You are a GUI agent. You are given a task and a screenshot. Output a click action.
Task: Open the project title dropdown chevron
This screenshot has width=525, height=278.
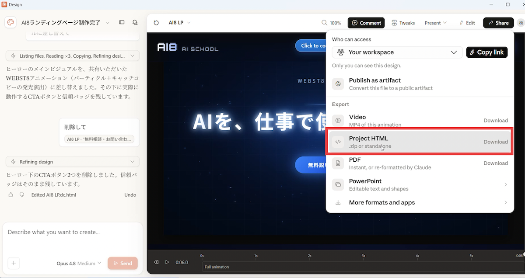click(x=108, y=23)
